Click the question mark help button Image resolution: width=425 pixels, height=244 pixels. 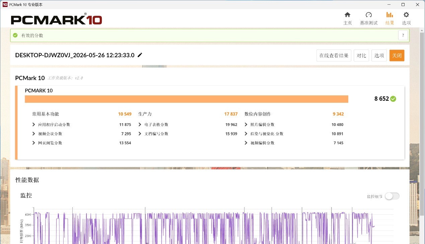tap(403, 35)
